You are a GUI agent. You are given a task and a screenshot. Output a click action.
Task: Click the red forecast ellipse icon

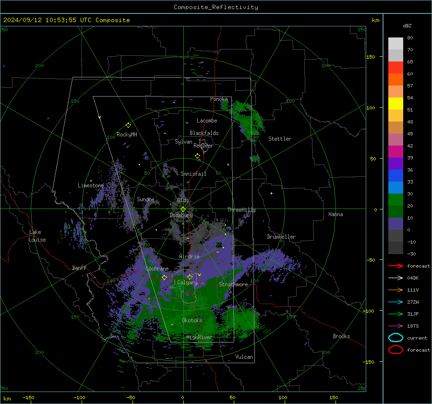396,350
